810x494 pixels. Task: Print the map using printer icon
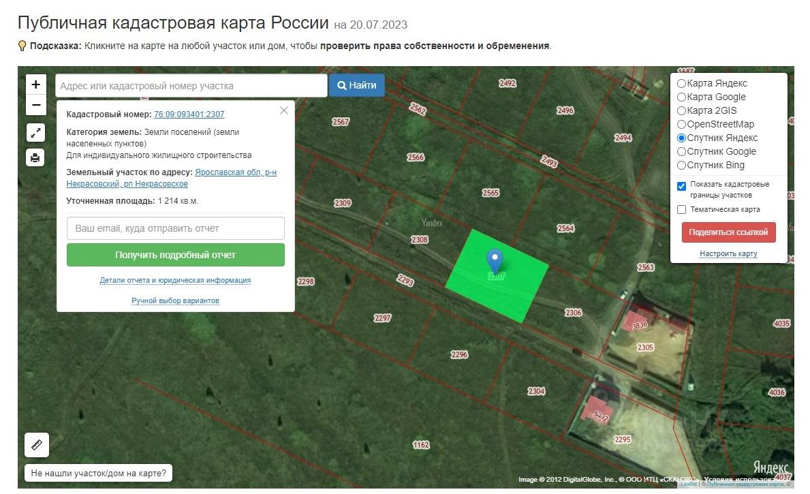tap(35, 157)
